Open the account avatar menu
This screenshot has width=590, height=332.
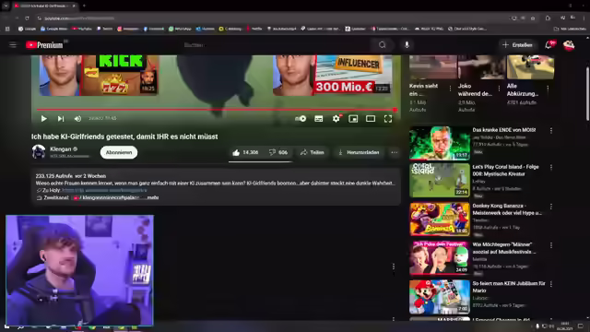point(569,45)
